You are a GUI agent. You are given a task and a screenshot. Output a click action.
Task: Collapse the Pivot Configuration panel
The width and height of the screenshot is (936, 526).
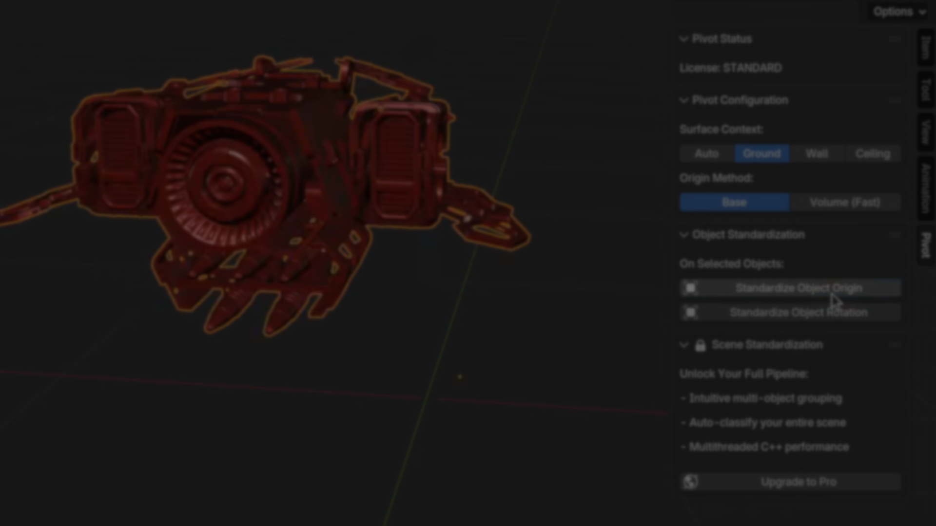click(x=684, y=100)
